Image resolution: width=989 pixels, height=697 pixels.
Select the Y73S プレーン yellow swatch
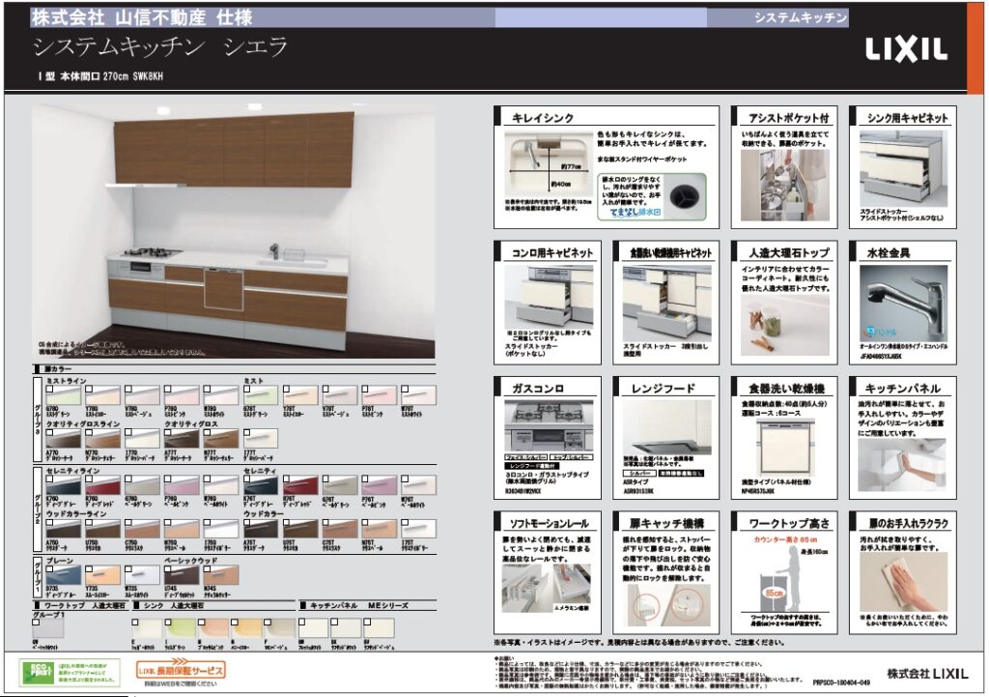(x=102, y=575)
